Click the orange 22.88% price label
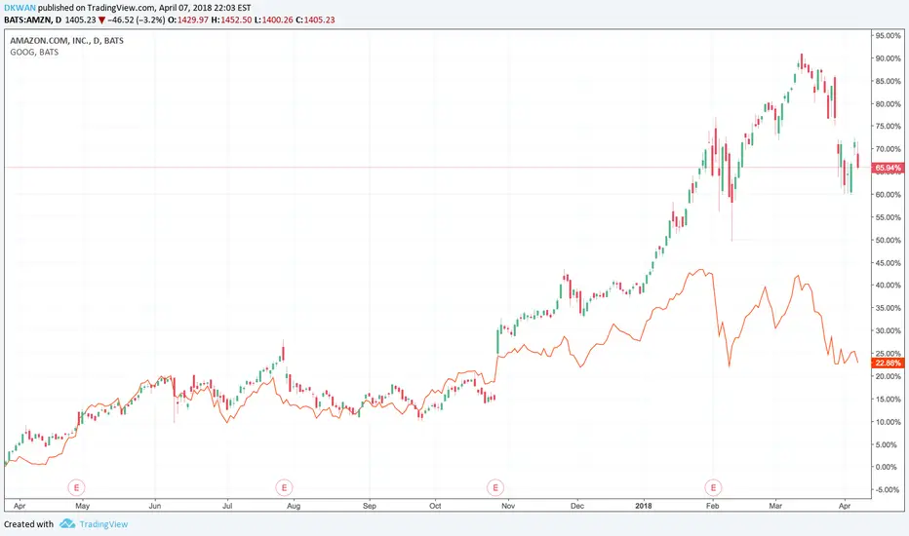The image size is (909, 536). [888, 364]
